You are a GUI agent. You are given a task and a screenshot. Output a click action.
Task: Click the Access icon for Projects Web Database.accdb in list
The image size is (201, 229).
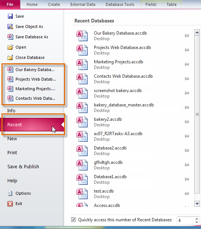(x=82, y=50)
